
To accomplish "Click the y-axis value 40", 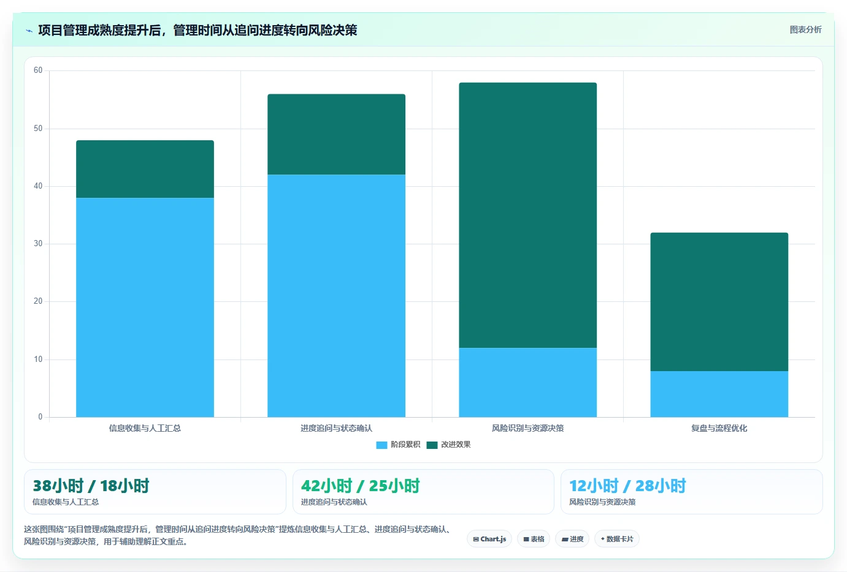I will [x=38, y=186].
